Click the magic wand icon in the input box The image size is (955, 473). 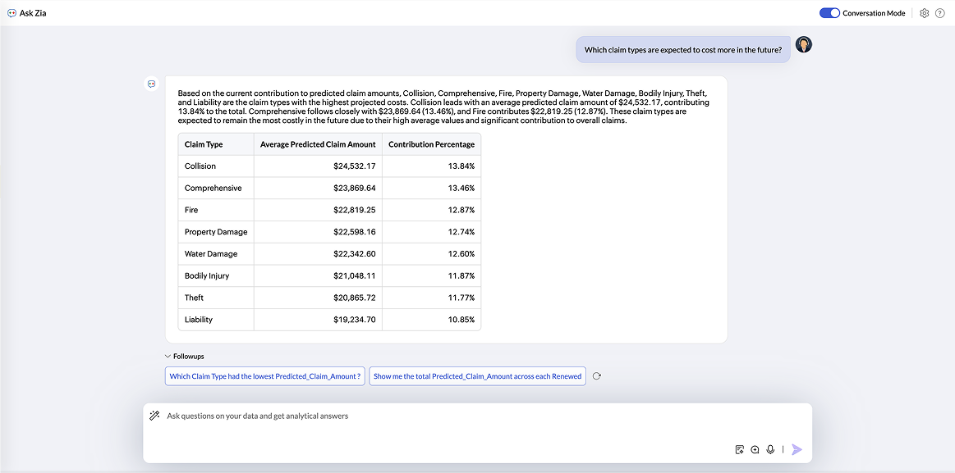(x=154, y=415)
